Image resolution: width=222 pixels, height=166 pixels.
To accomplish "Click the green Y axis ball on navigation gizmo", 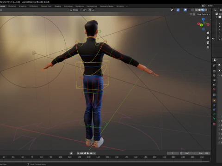I will (x=201, y=25).
